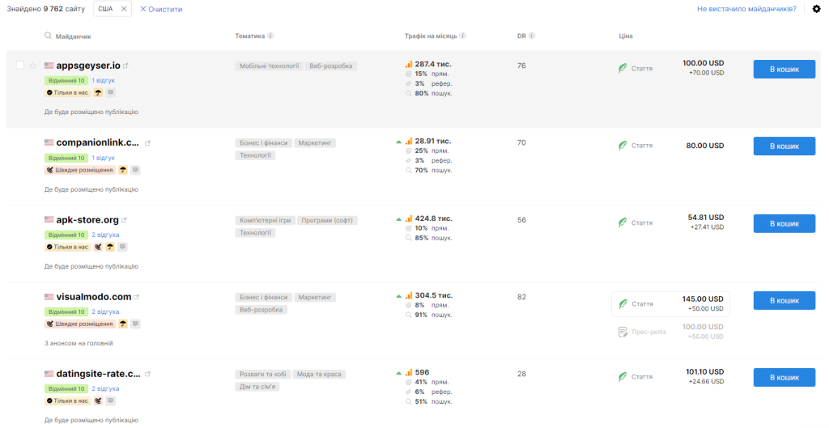Open the Не вистачило майданчиків? link
829x428 pixels.
tap(746, 9)
